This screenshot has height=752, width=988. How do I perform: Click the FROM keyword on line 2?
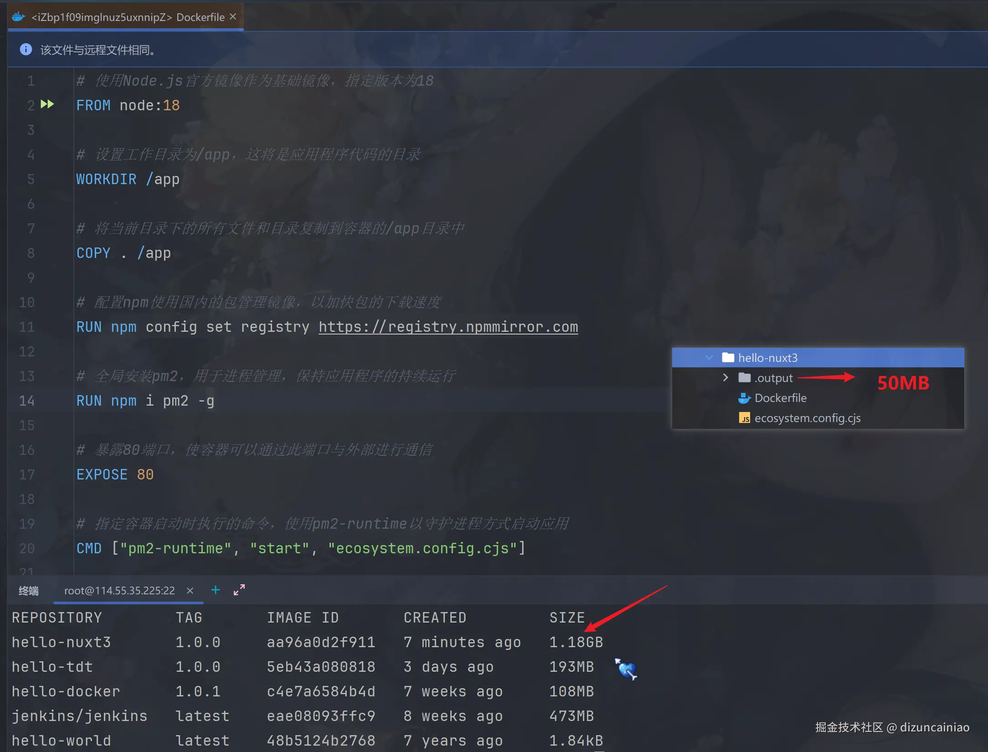[93, 105]
